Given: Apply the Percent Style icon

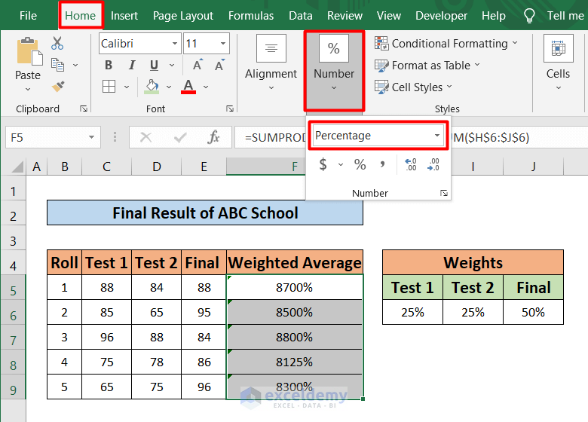Looking at the screenshot, I should [360, 164].
